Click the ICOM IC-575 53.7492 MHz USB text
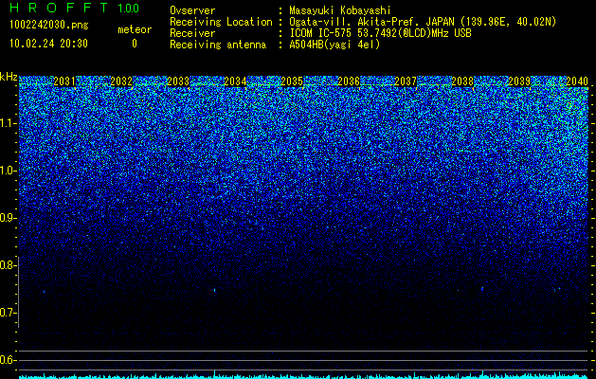The width and height of the screenshot is (596, 379). click(381, 33)
